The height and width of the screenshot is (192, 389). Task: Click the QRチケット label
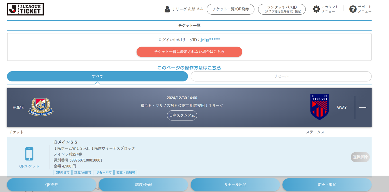(x=29, y=166)
